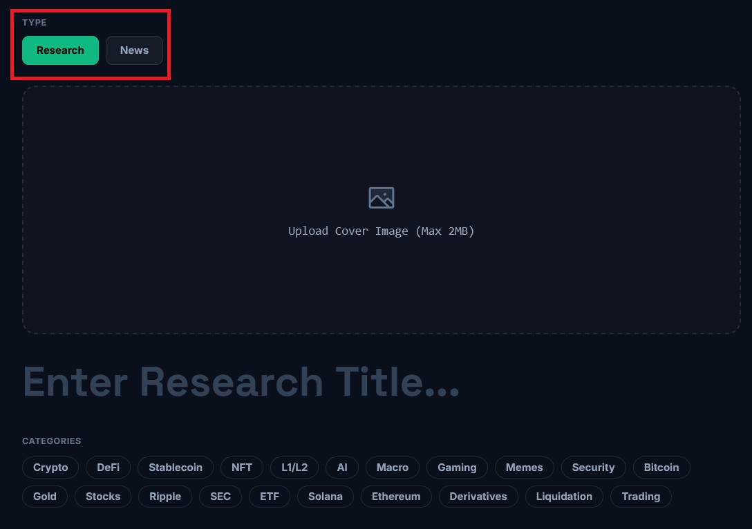This screenshot has height=529, width=752.
Task: Choose the Gaming category tag
Action: [457, 468]
